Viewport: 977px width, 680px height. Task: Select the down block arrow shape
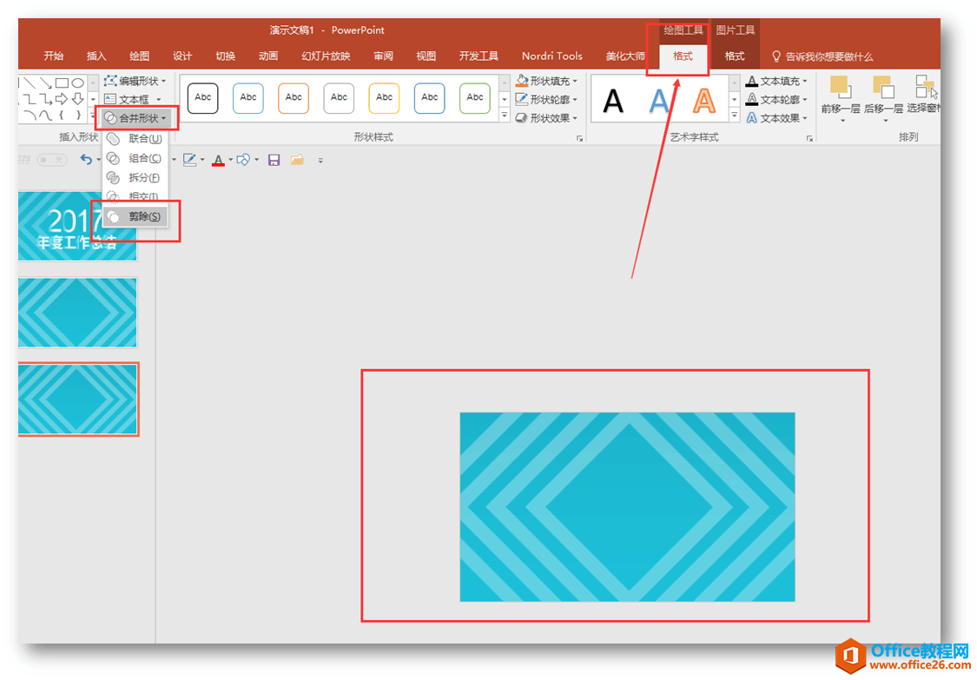(77, 99)
